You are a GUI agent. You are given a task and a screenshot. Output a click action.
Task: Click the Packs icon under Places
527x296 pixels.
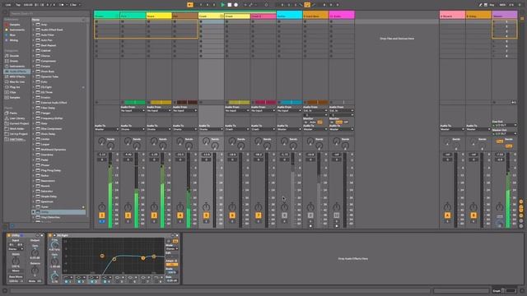[x=7, y=113]
